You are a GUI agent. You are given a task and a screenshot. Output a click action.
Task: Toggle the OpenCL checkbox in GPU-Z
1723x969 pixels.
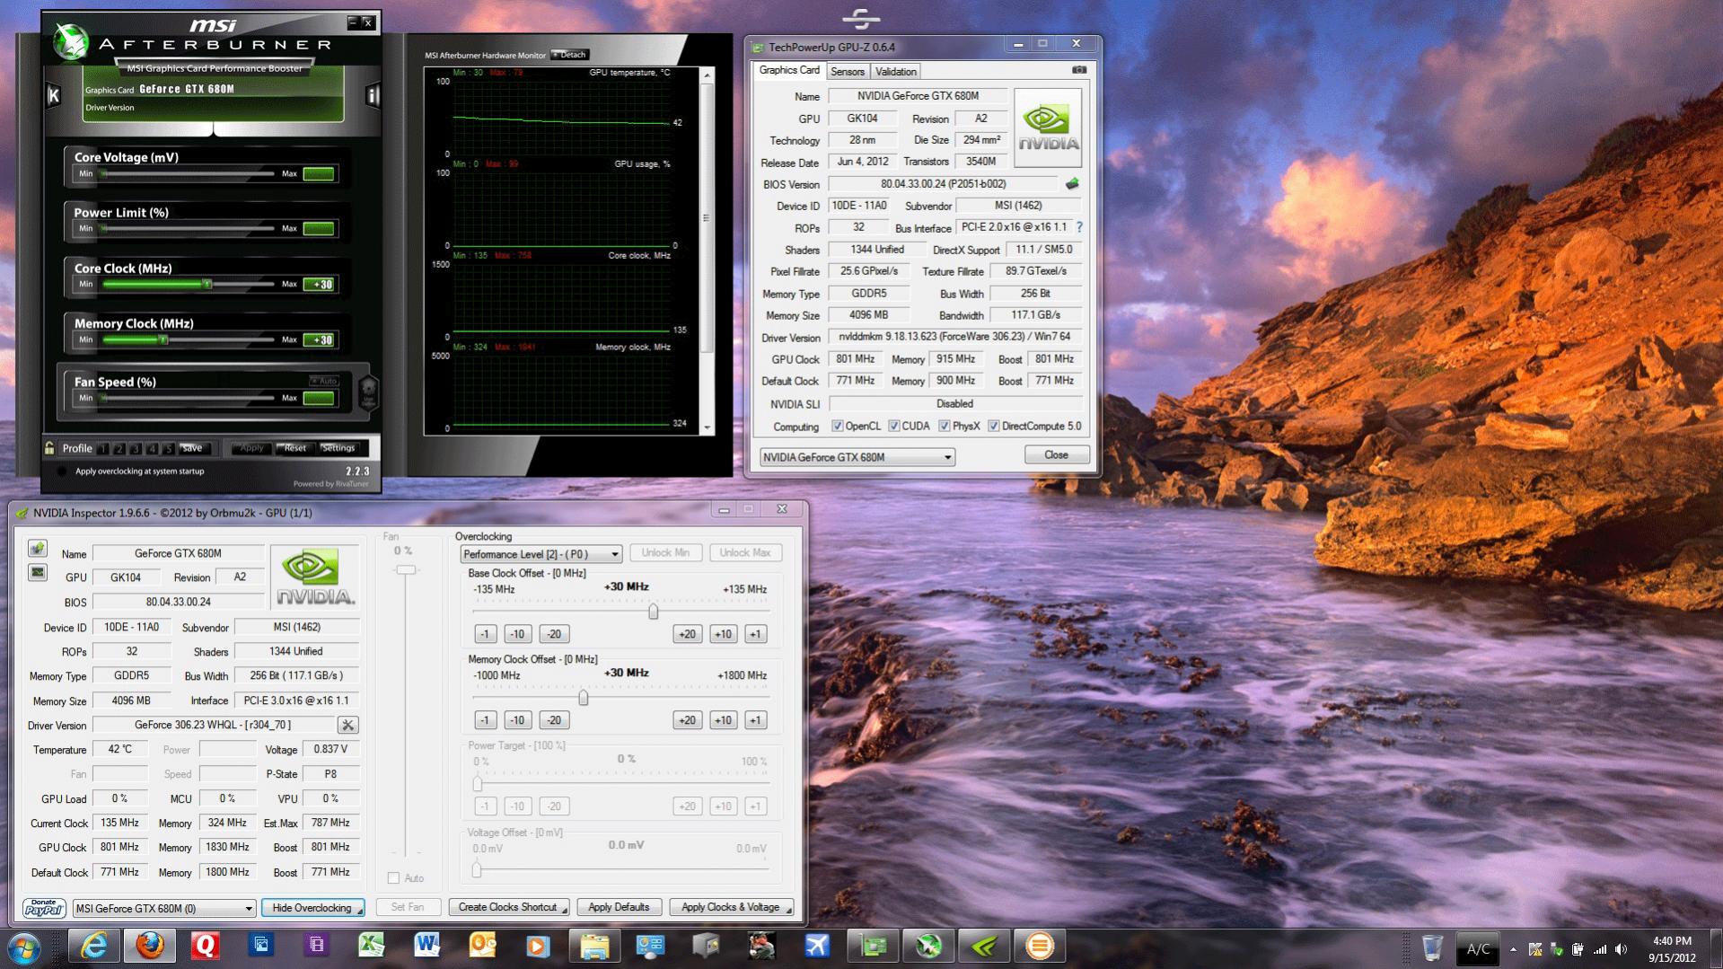[837, 426]
